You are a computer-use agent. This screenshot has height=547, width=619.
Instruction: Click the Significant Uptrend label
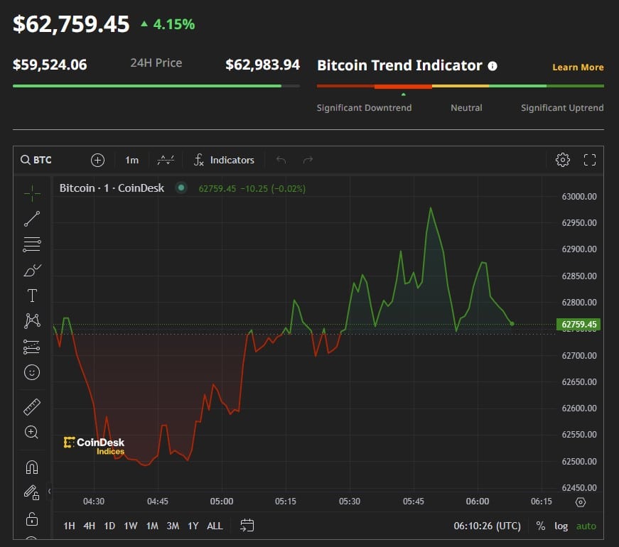click(562, 108)
